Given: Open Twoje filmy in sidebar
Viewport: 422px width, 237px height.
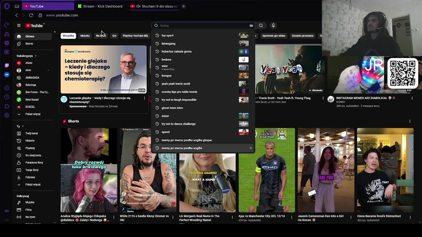Looking at the screenshot, I should tap(33, 170).
